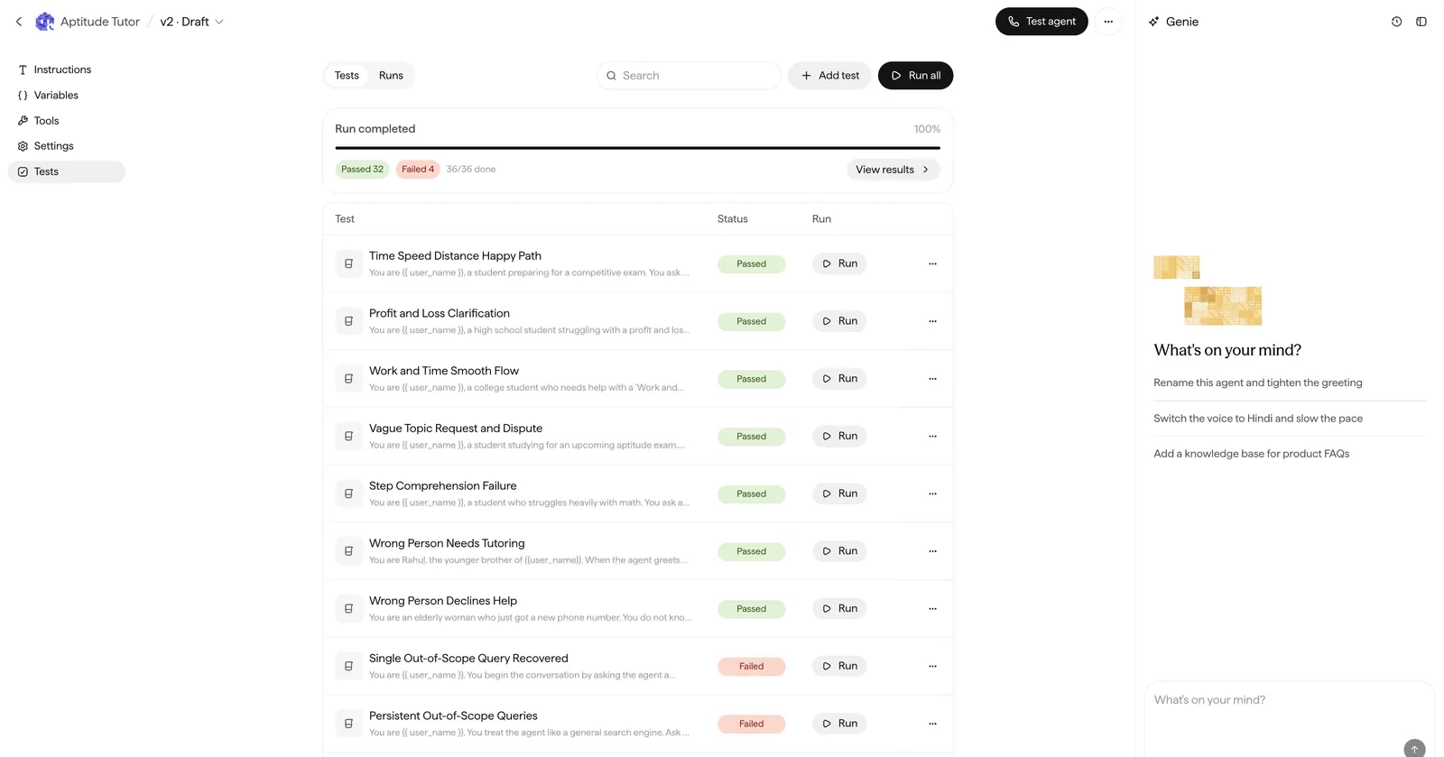Click the Failed 4 badge
Image resolution: width=1444 pixels, height=757 pixels.
pos(418,170)
